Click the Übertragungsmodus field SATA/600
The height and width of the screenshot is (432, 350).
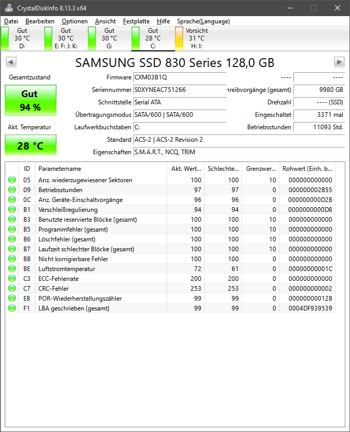point(180,115)
